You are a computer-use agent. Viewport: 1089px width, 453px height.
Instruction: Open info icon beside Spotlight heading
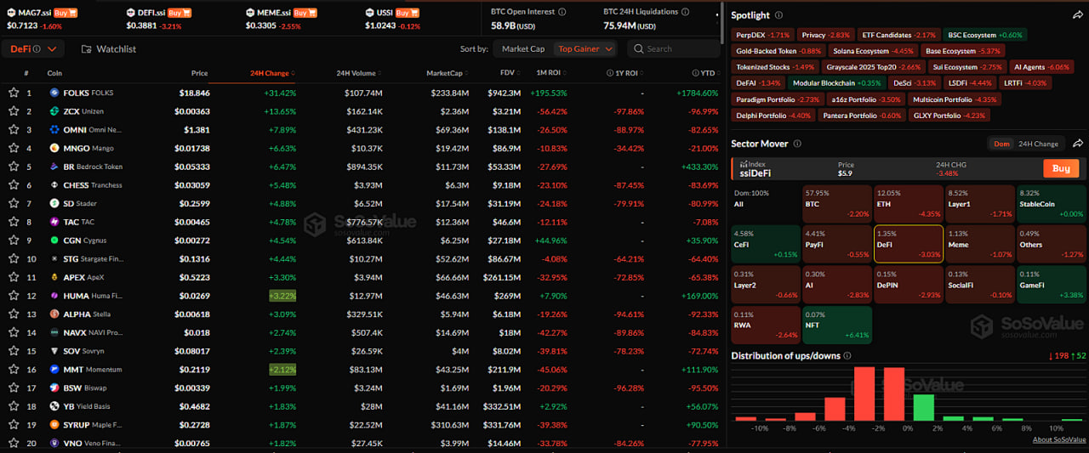[780, 15]
